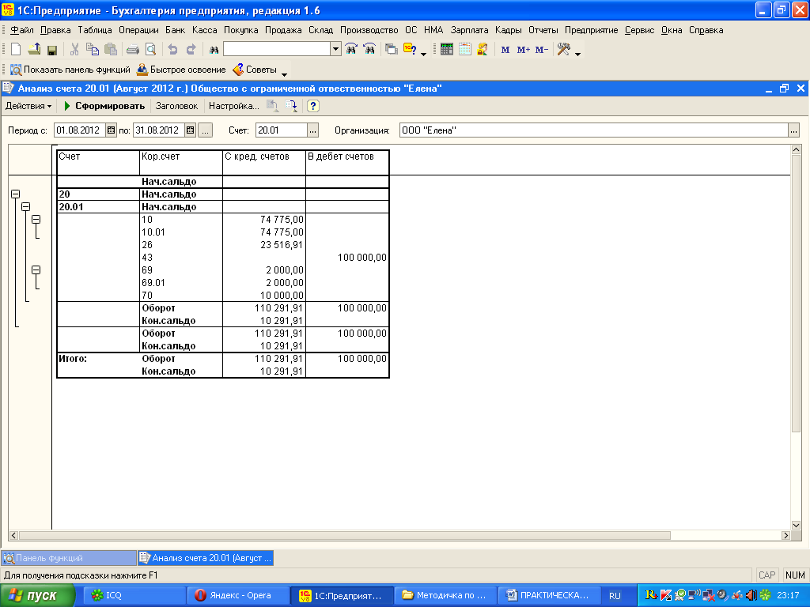
Task: Open the Производство menu
Action: pyautogui.click(x=369, y=30)
